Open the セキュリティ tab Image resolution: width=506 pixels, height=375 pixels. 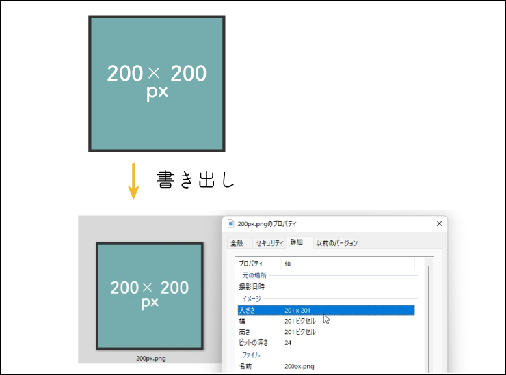269,243
